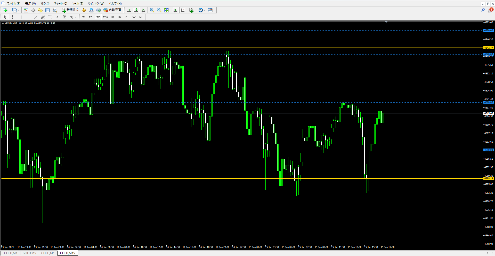Open the periodicity clock dropdown
The width and height of the screenshot is (495, 256).
click(x=205, y=10)
